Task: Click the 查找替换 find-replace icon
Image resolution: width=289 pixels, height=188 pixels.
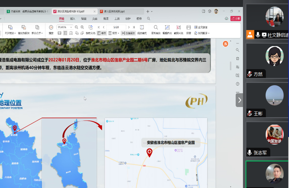Action: [x=156, y=27]
